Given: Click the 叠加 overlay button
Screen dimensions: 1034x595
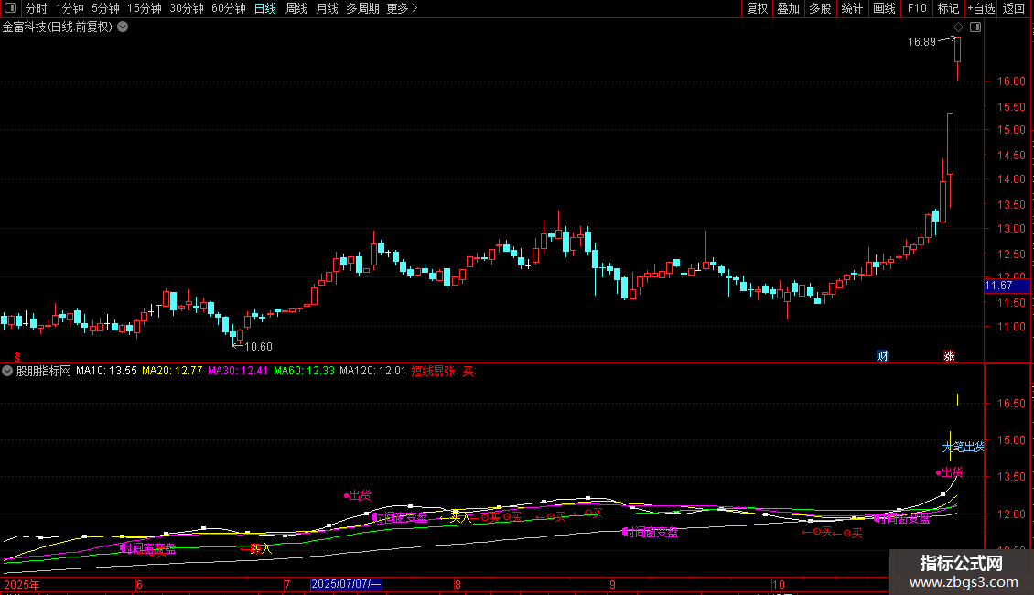Looking at the screenshot, I should (788, 8).
